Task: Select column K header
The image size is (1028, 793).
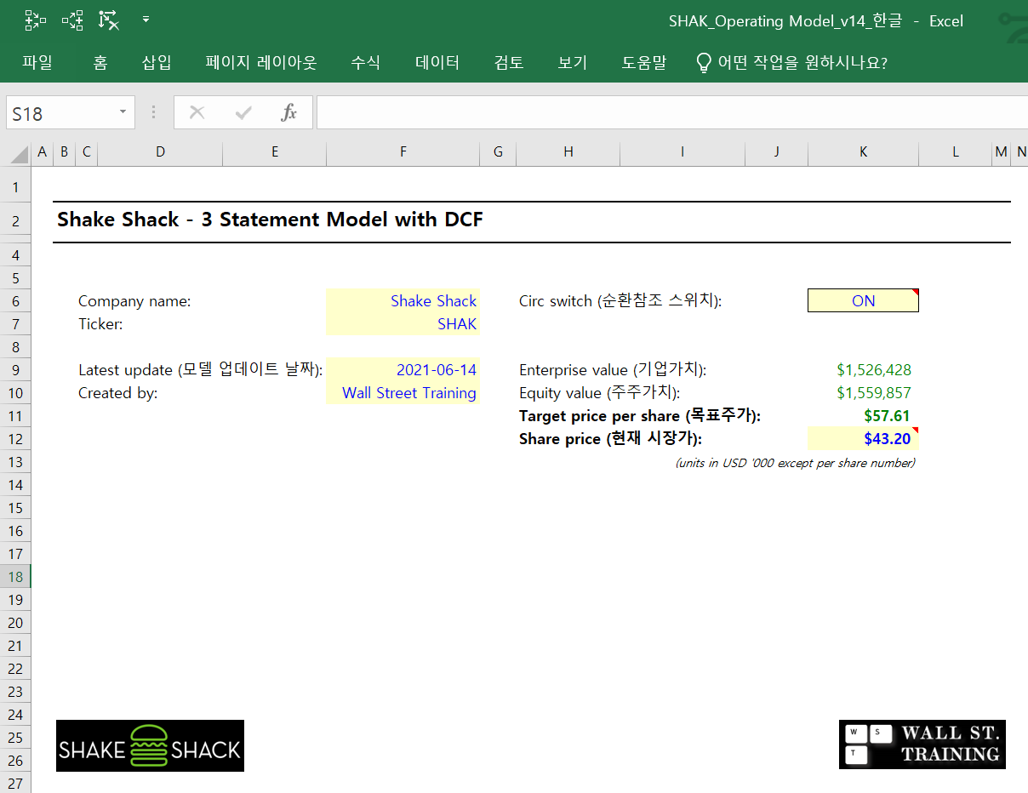Action: coord(864,152)
